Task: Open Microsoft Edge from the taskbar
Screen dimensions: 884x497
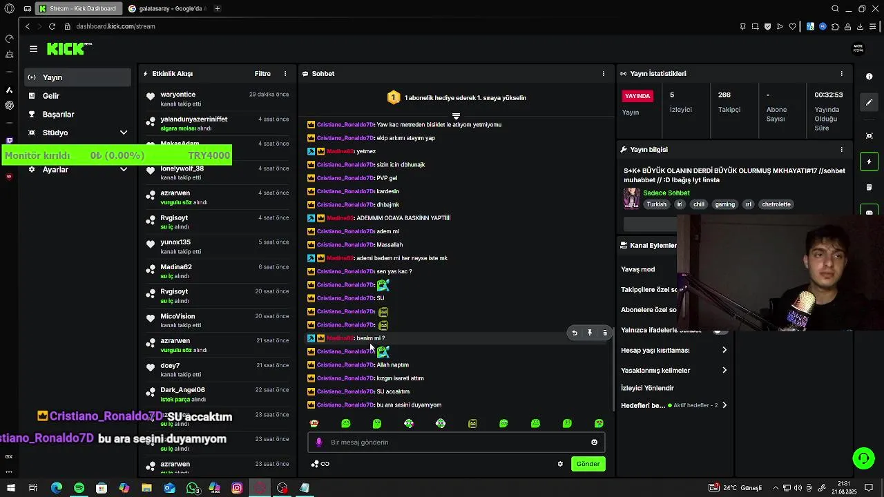Action: point(57,488)
